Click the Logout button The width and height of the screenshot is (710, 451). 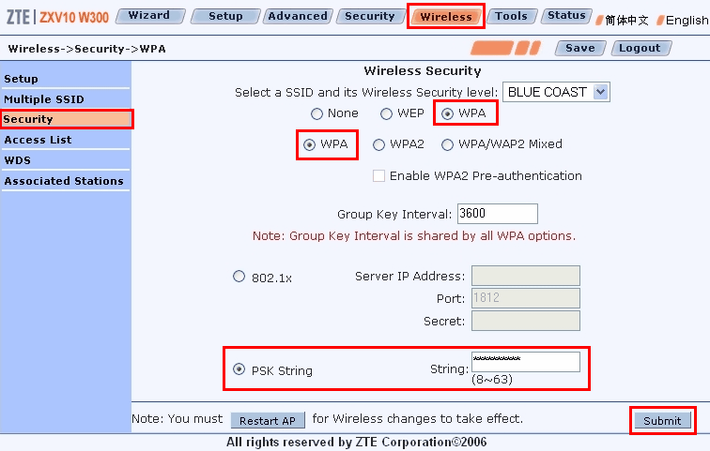pyautogui.click(x=641, y=48)
